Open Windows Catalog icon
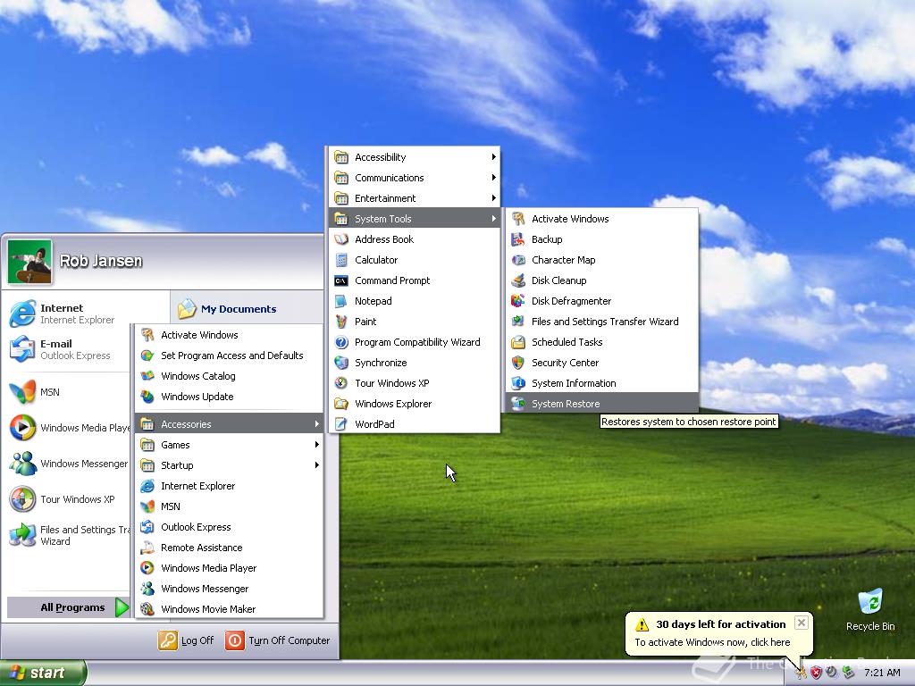Screen dimensions: 915x686 (x=147, y=376)
